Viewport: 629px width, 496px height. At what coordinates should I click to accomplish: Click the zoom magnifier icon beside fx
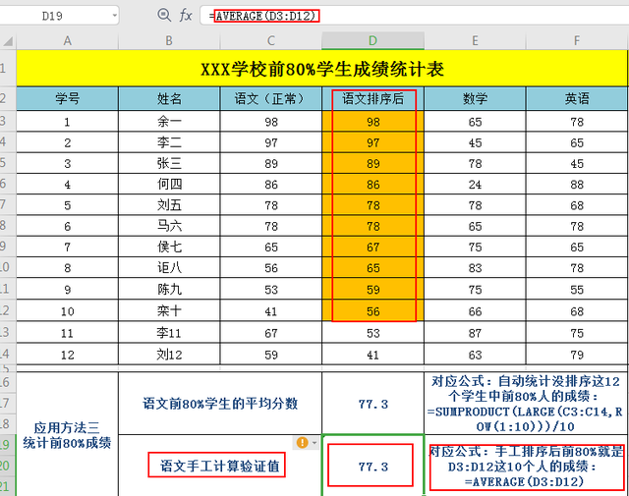coord(164,16)
